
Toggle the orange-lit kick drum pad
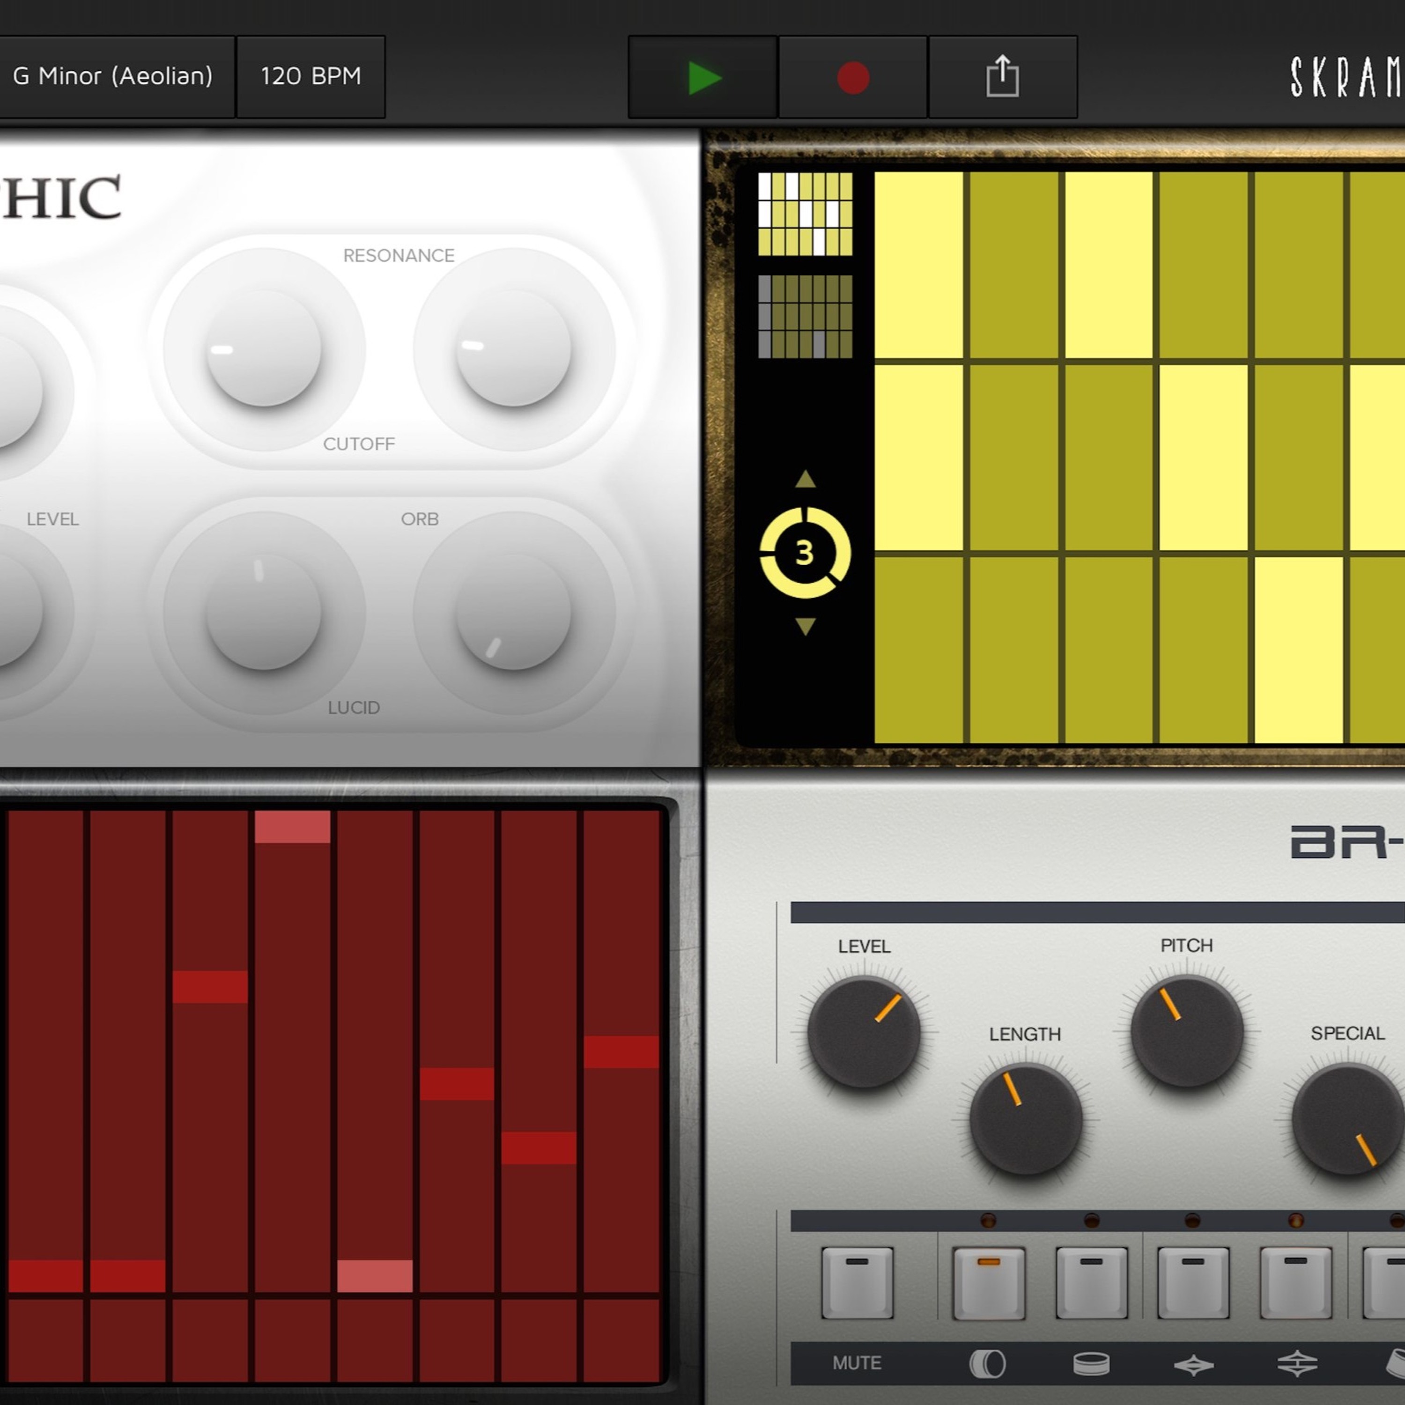(988, 1283)
